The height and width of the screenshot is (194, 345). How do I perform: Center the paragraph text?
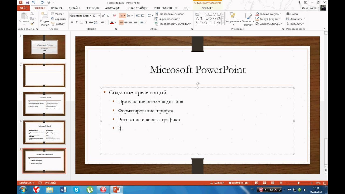pos(126,22)
